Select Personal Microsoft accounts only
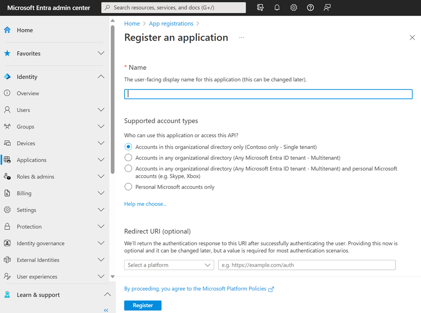Screen dimensions: 421x313 128,187
